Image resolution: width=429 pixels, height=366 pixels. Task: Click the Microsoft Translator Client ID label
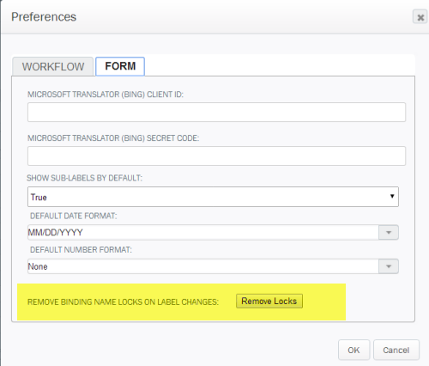click(106, 95)
